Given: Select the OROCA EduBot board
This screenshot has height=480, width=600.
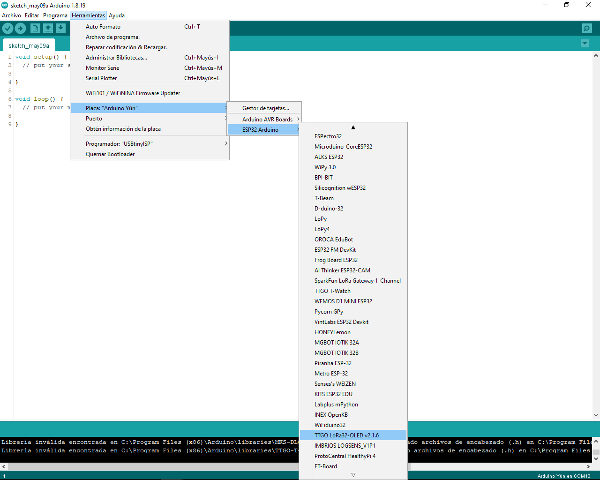Looking at the screenshot, I should [x=353, y=240].
